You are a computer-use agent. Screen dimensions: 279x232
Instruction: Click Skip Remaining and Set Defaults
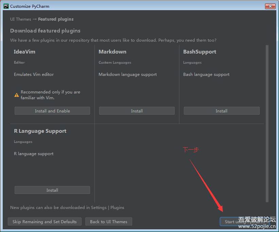45,222
